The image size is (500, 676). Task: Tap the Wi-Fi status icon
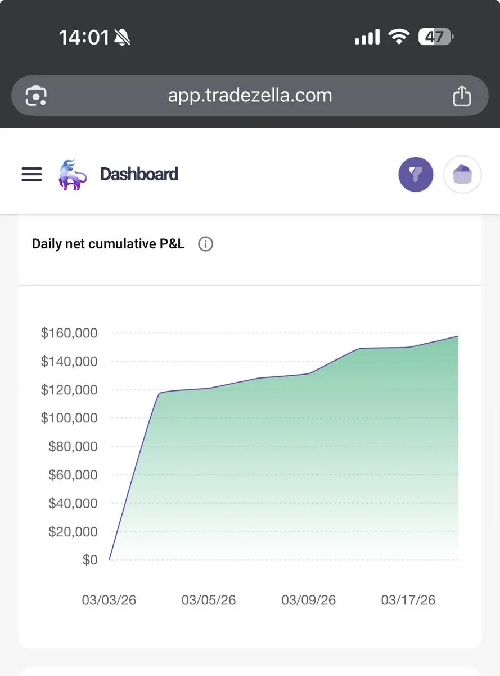[398, 38]
